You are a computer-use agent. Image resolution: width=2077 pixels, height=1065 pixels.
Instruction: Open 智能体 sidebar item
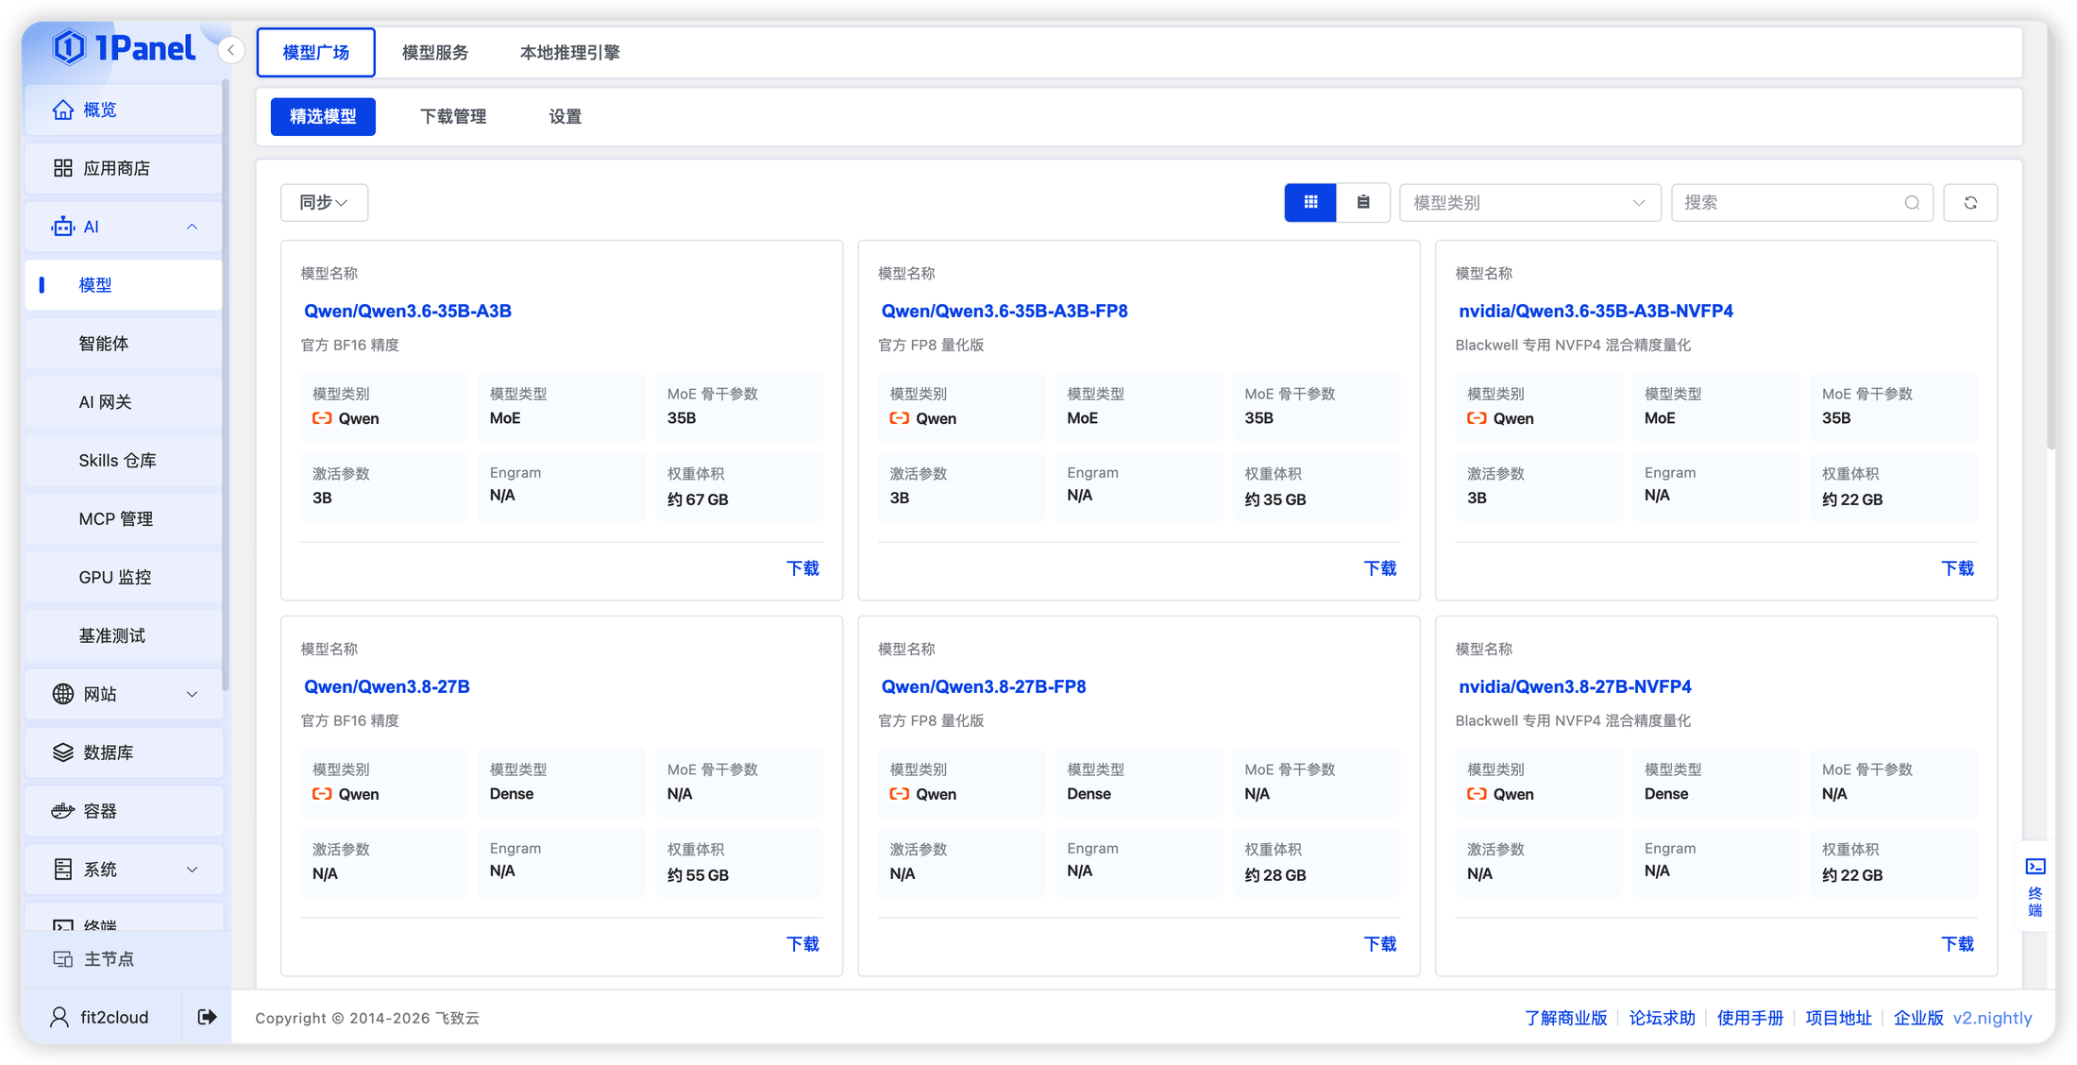point(123,344)
